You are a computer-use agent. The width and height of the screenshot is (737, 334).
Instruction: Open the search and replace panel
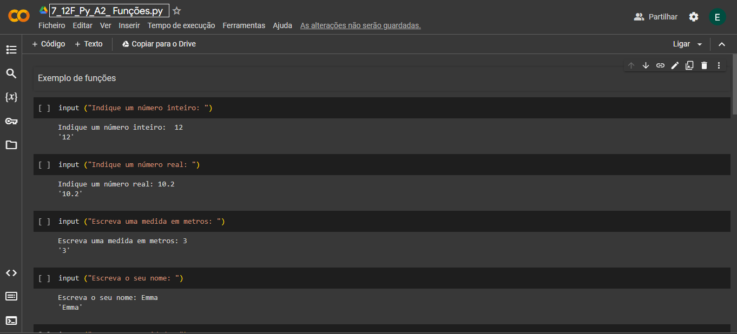point(11,74)
